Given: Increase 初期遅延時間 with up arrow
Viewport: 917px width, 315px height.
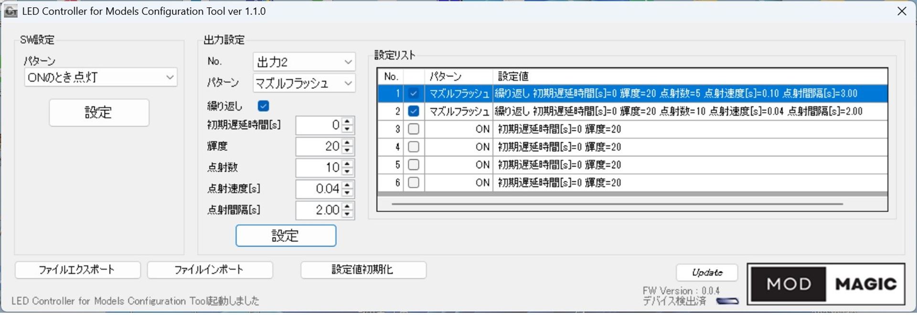Looking at the screenshot, I should 348,122.
